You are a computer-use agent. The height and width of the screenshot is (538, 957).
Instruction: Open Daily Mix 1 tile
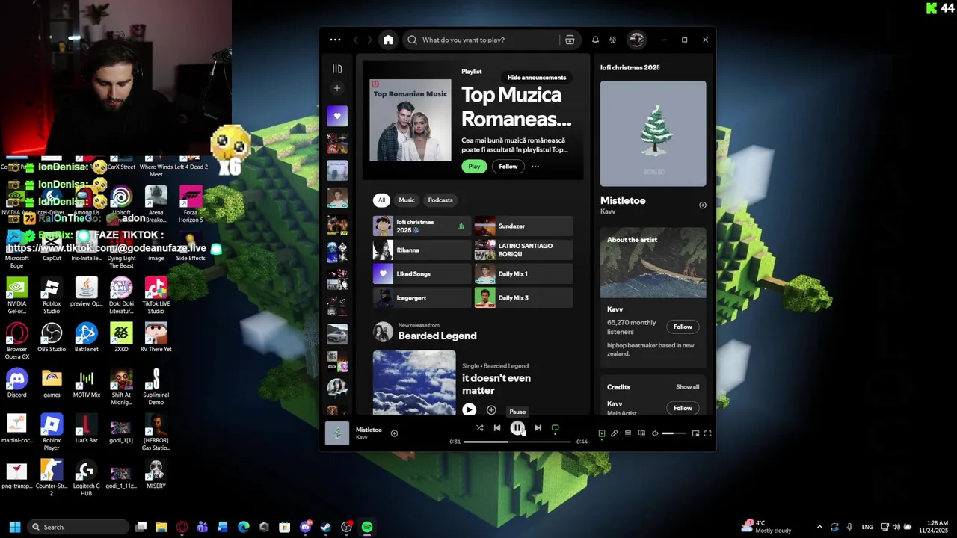[523, 274]
